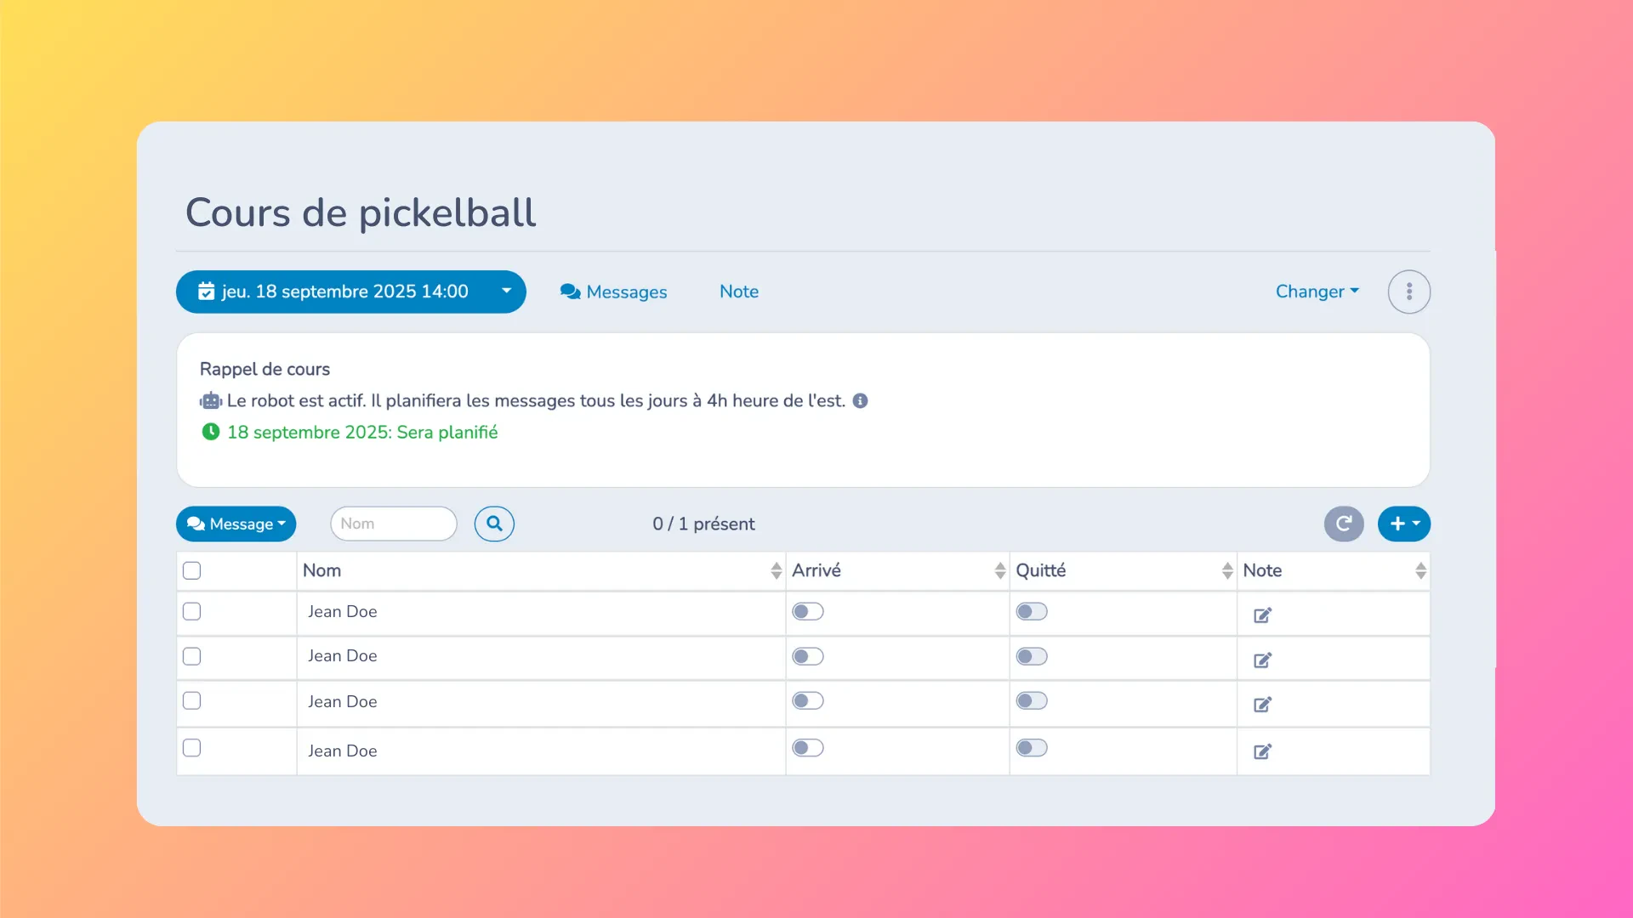Toggle Quitté for the third Jean Doe

coord(1032,700)
